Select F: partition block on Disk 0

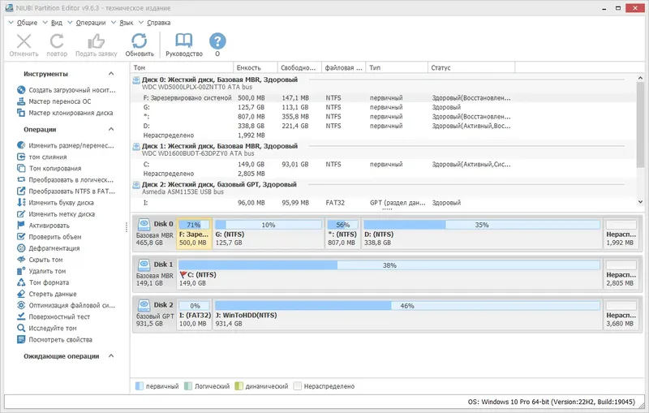pos(194,234)
